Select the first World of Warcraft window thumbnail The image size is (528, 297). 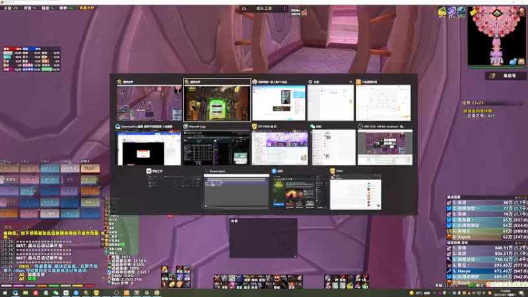coord(149,103)
